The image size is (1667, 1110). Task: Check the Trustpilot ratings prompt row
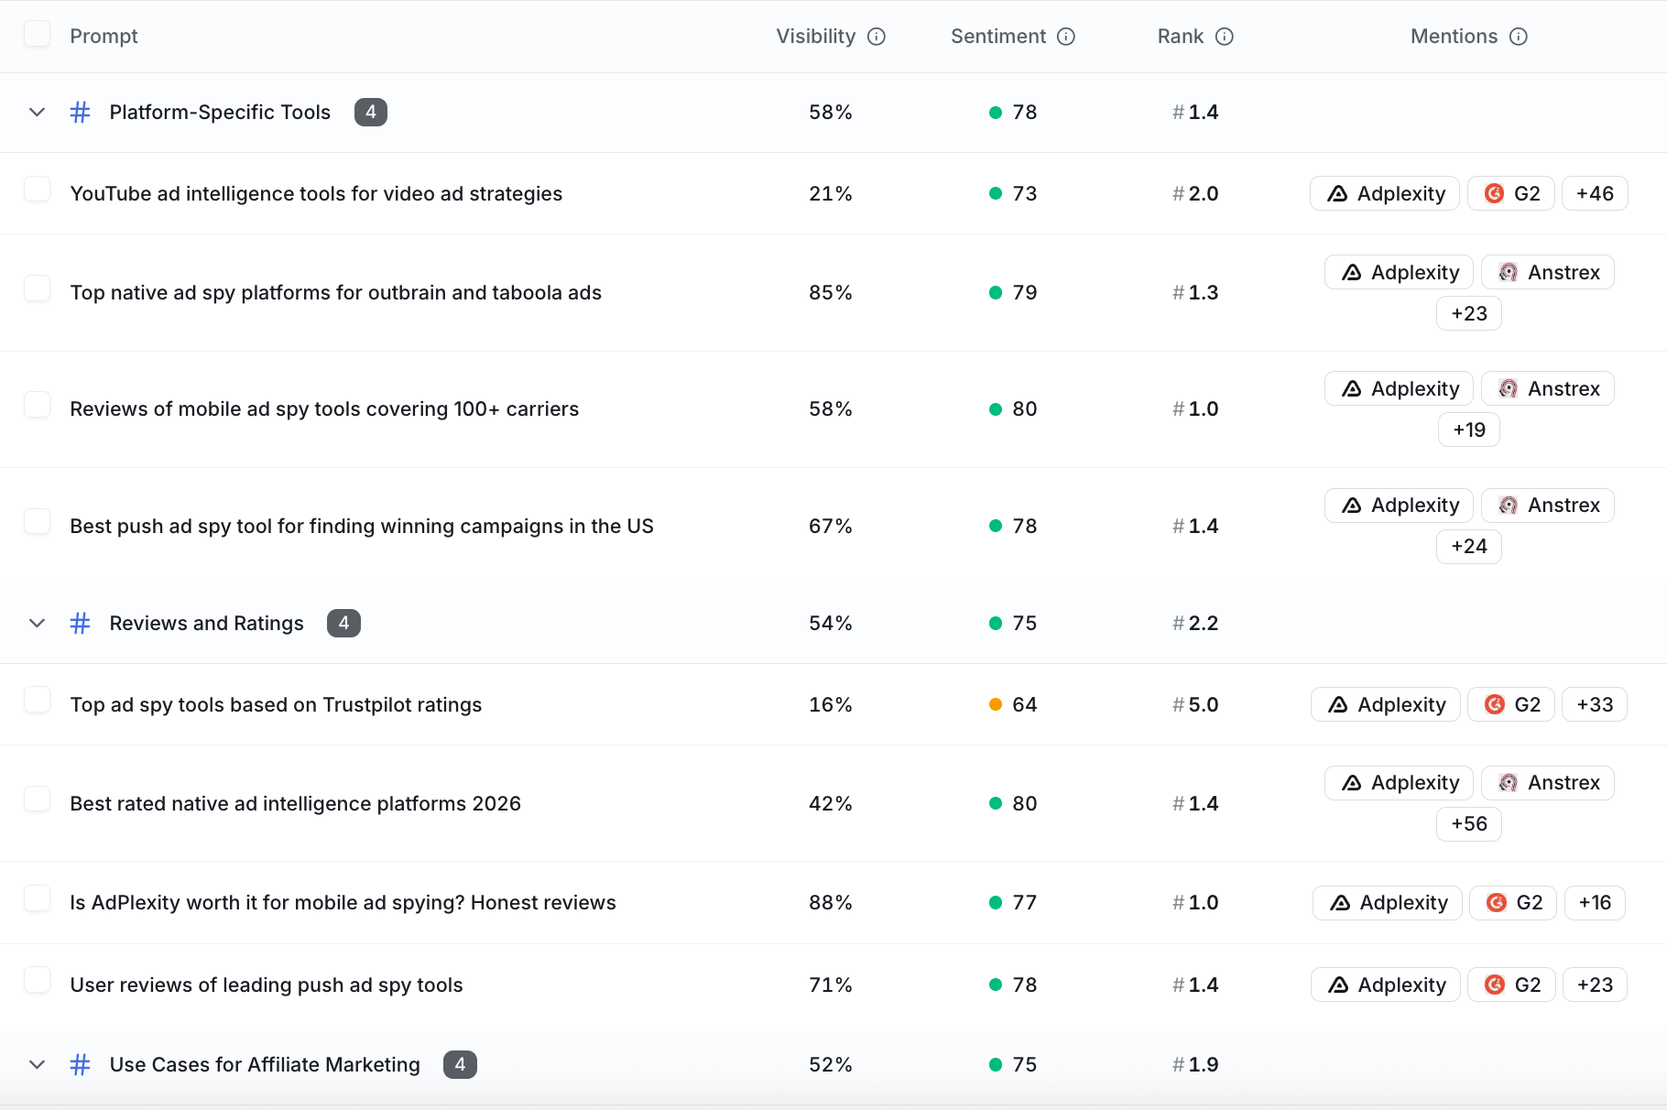[37, 701]
